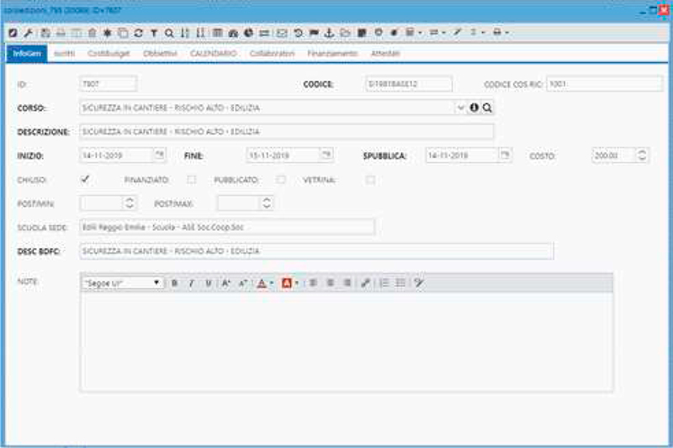Image resolution: width=673 pixels, height=448 pixels.
Task: Open the INIZIO date picker calendar
Action: [x=160, y=155]
